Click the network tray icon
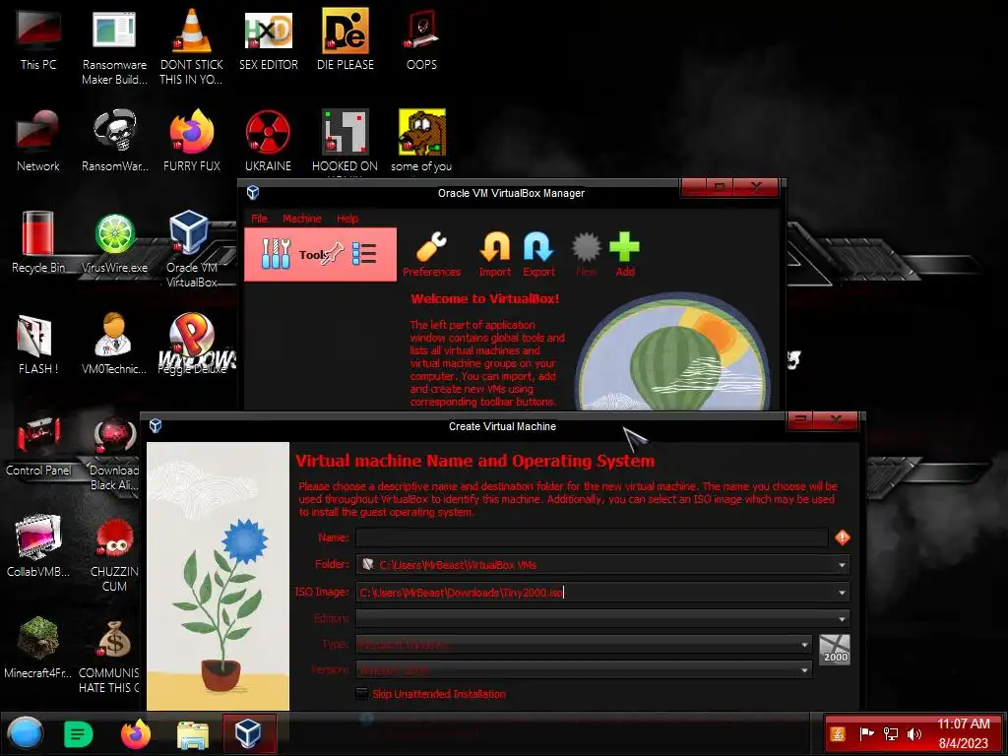The width and height of the screenshot is (1008, 756). 890,733
